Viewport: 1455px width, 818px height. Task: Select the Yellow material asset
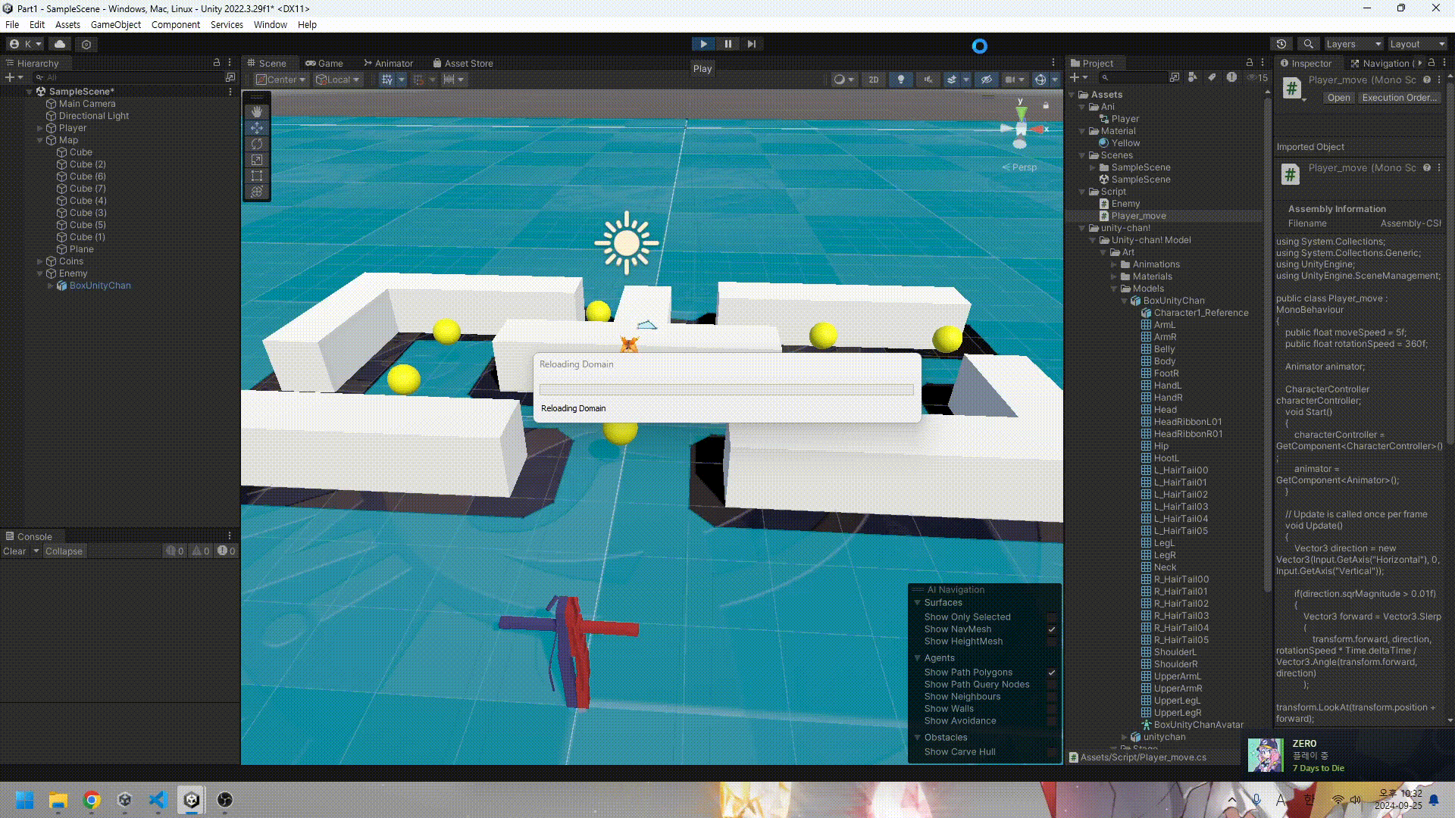click(x=1125, y=143)
